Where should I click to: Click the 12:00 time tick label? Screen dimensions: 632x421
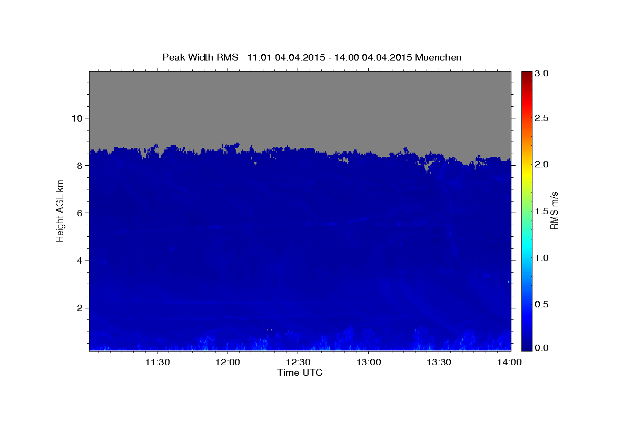[x=228, y=362]
